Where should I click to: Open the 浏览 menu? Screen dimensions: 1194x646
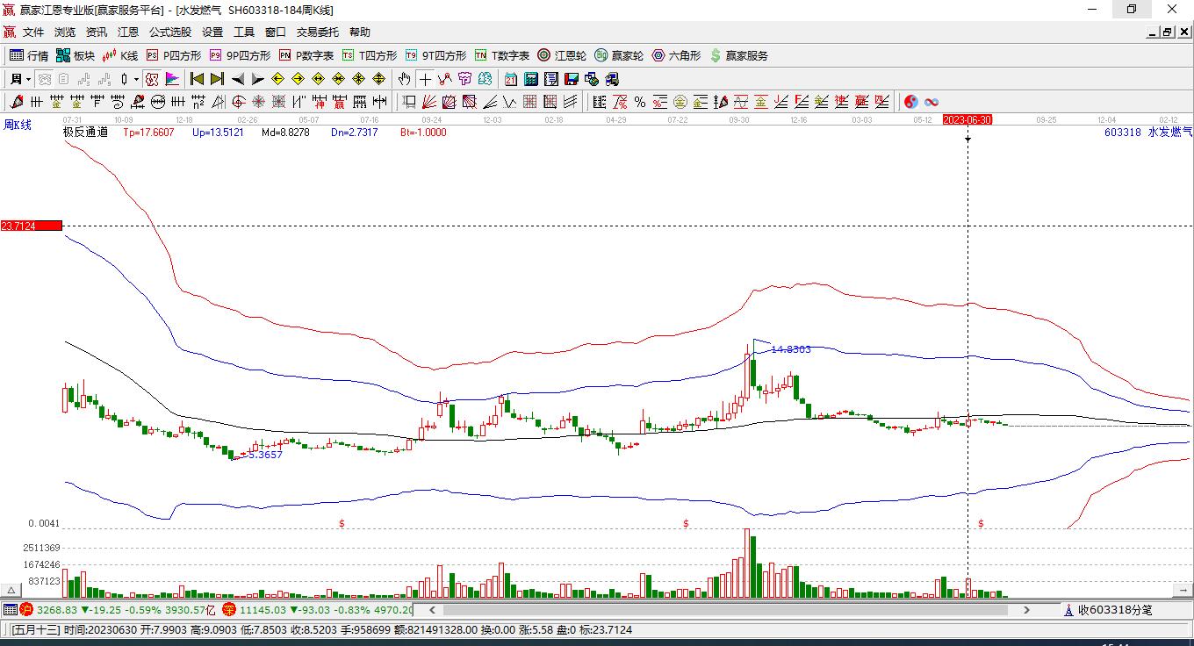point(65,32)
